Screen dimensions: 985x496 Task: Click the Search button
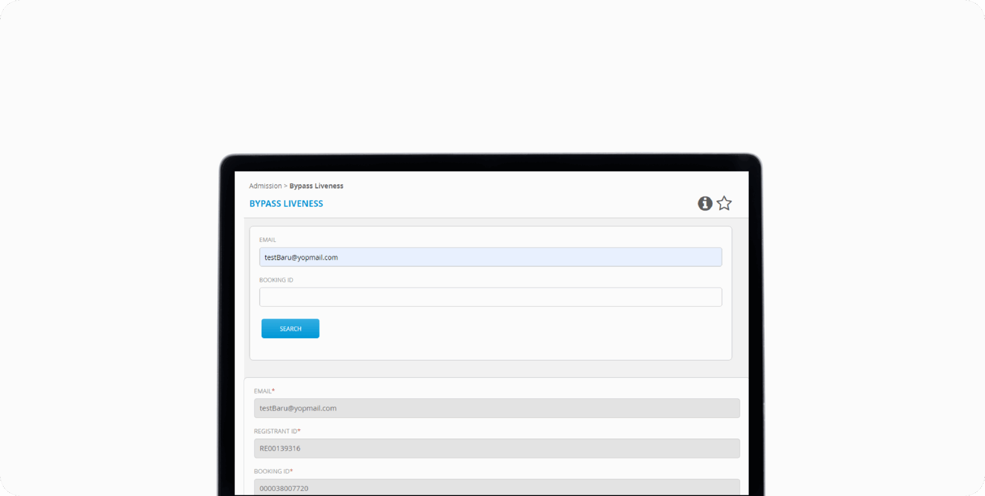290,329
